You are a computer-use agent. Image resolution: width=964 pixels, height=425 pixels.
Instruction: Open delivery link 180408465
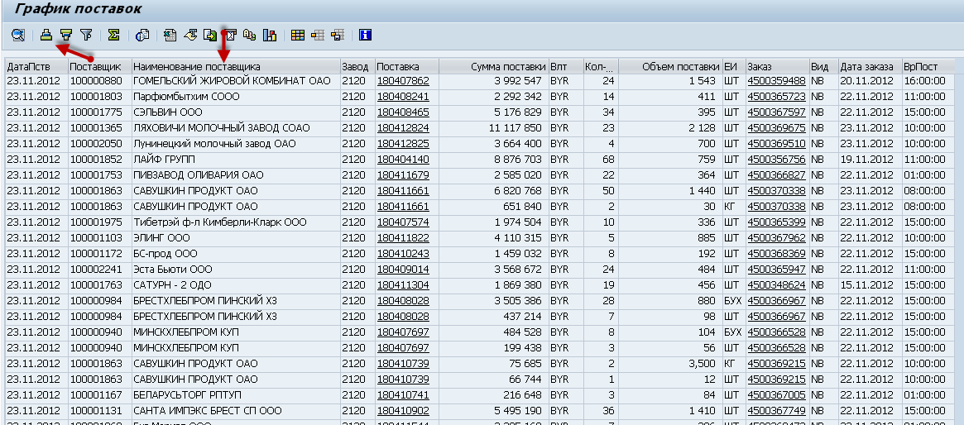click(403, 112)
